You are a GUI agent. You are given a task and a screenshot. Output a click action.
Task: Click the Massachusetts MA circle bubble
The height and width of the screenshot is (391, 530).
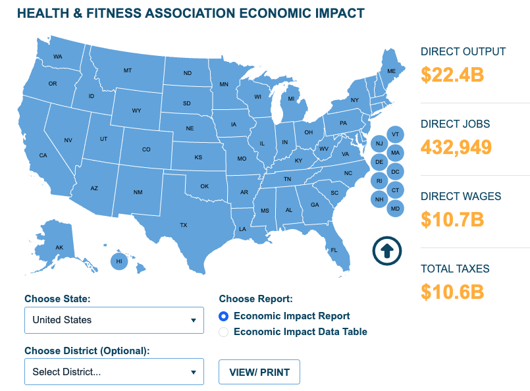[x=395, y=153]
